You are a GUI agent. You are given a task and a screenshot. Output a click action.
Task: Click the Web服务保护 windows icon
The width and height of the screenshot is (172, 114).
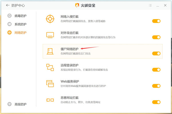pos(50,84)
